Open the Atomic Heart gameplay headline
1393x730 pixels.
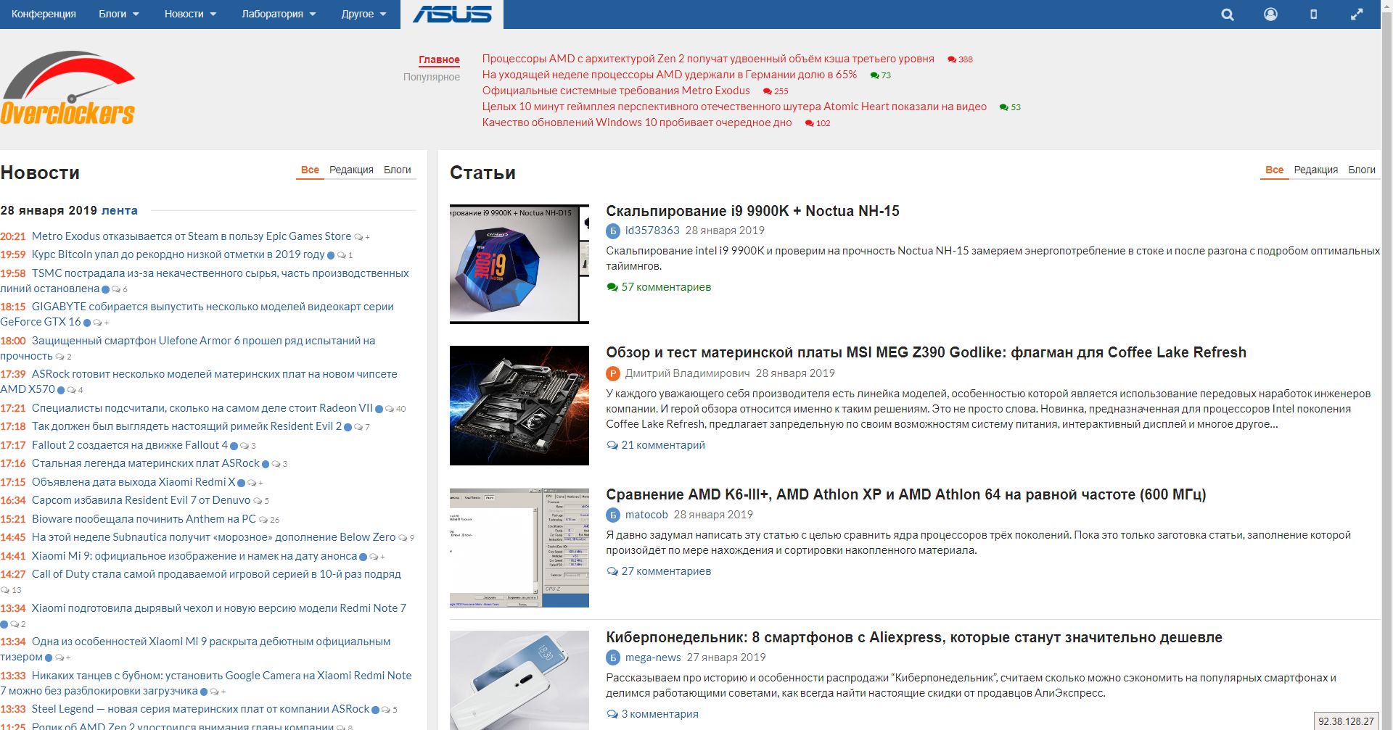(734, 107)
